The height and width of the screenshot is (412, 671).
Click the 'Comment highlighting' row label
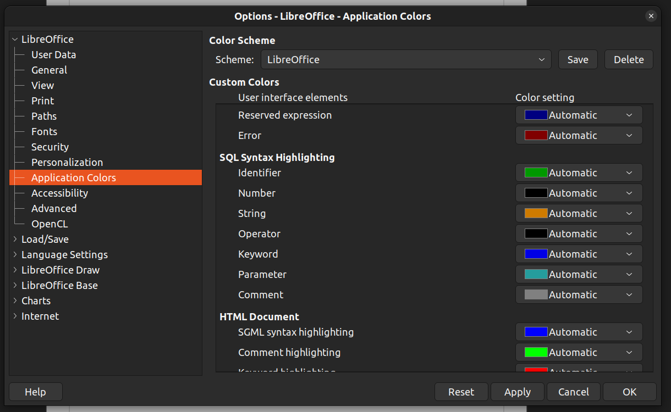(x=289, y=353)
